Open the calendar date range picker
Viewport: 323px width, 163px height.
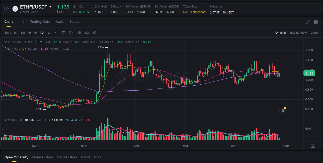pyautogui.click(x=63, y=33)
